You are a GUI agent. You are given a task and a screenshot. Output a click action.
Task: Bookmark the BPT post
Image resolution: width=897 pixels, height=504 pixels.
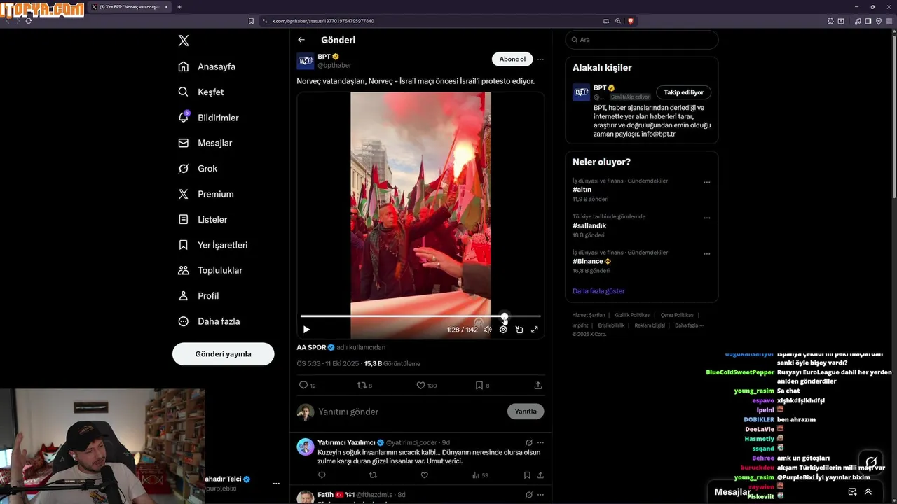pyautogui.click(x=479, y=385)
